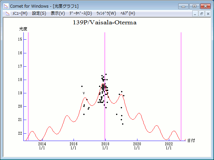Image resolution: width=214 pixels, height=160 pixels.
Task: Maximize the Comet for Windows main window
Action: coord(194,6)
